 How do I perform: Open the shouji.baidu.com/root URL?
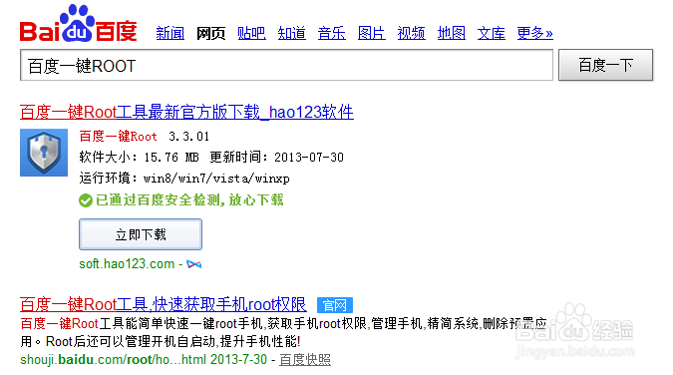coord(114,359)
